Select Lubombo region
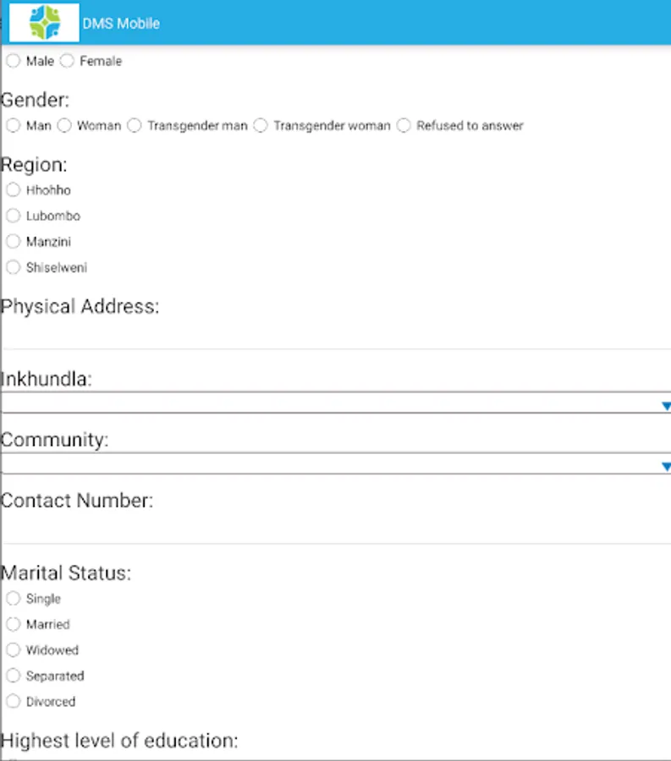671x761 pixels. 13,216
